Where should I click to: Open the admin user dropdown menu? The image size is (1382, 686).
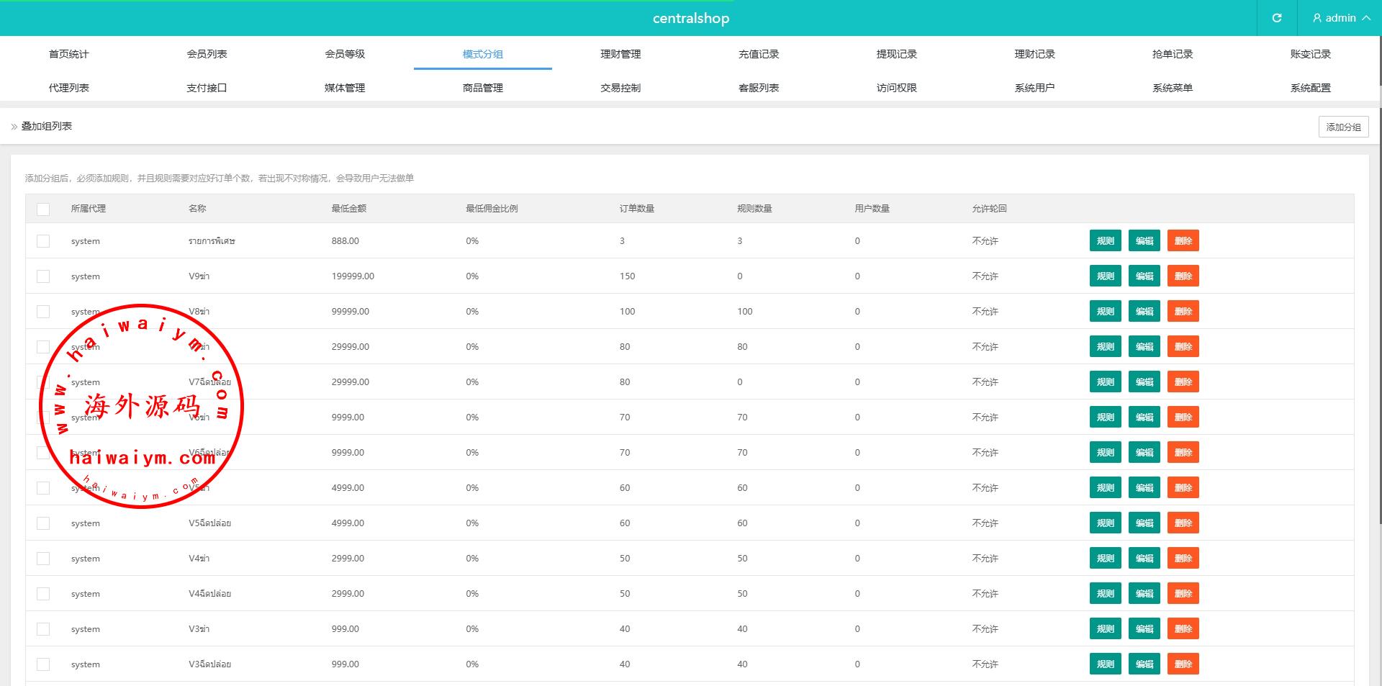click(x=1341, y=18)
